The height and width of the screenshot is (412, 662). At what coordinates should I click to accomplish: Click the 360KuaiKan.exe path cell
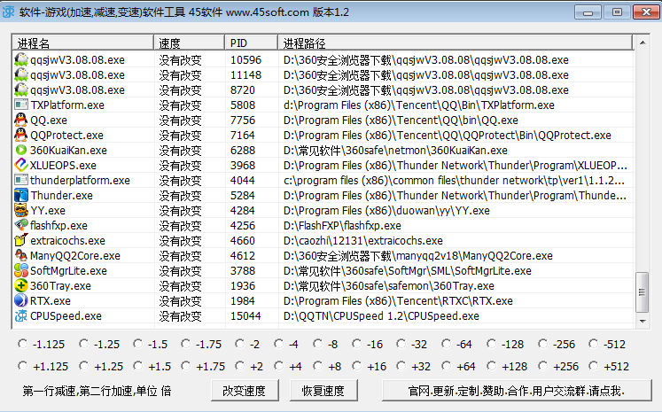(x=395, y=151)
